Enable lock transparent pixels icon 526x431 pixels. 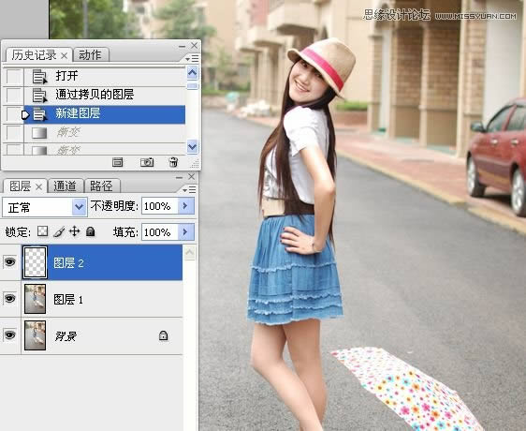pyautogui.click(x=42, y=231)
